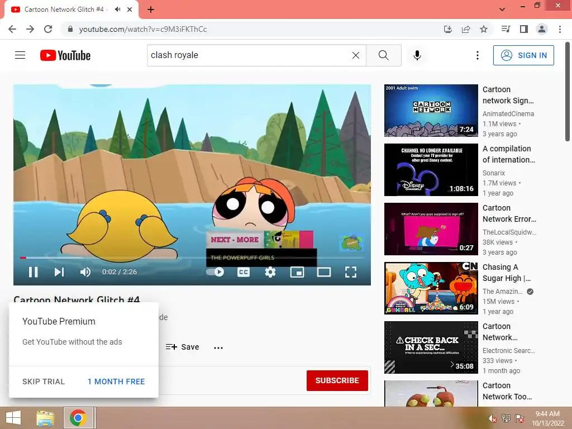The height and width of the screenshot is (429, 572).
Task: Enable theater mode
Action: pos(324,272)
